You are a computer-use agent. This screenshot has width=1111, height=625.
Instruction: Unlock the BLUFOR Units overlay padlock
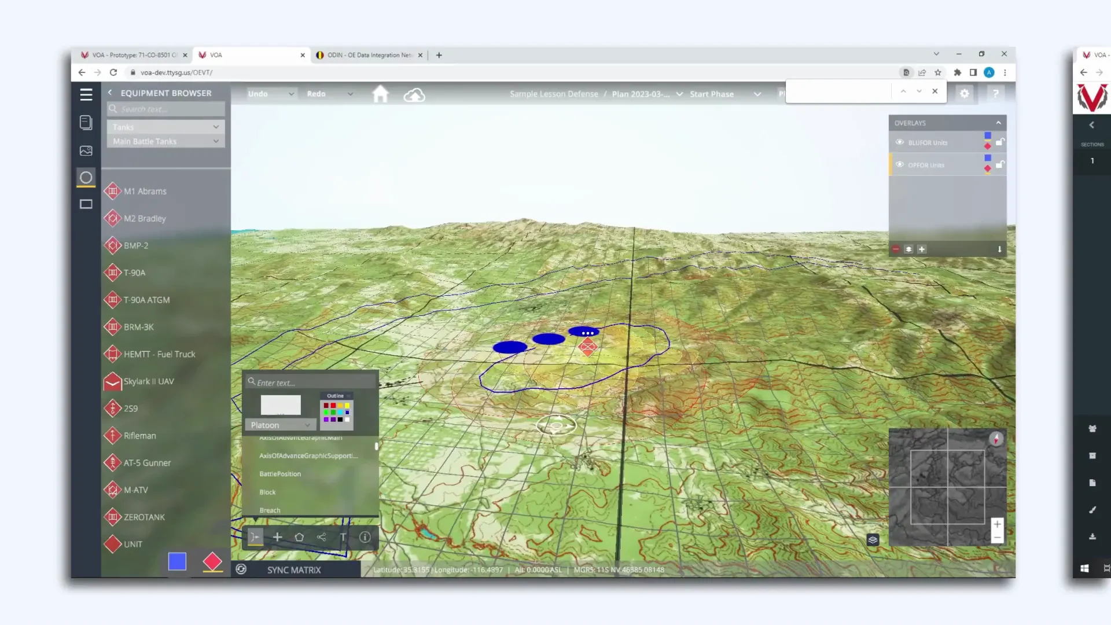click(1000, 142)
